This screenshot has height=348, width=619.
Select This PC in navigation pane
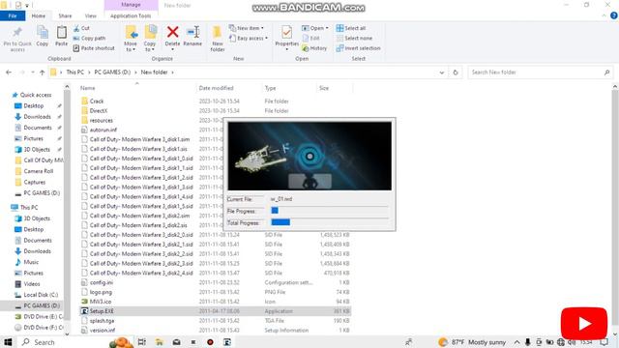(x=29, y=207)
